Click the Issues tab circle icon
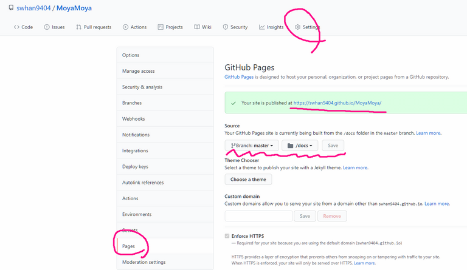The height and width of the screenshot is (270, 467). click(47, 27)
